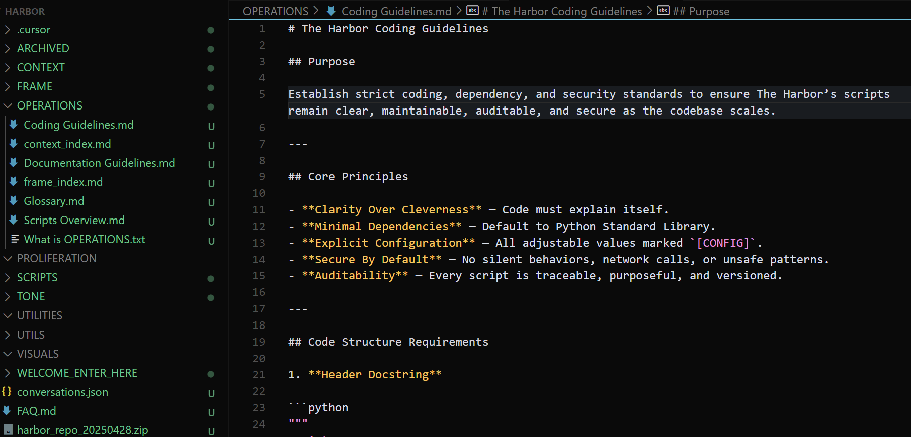Click the '## Core Principles' heading text

pyautogui.click(x=348, y=177)
